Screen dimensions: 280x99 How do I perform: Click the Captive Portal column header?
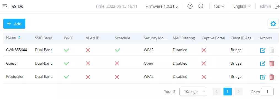(x=213, y=38)
